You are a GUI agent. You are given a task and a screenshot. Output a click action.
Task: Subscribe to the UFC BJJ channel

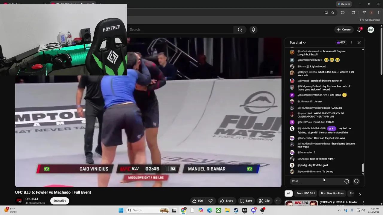coord(60,201)
